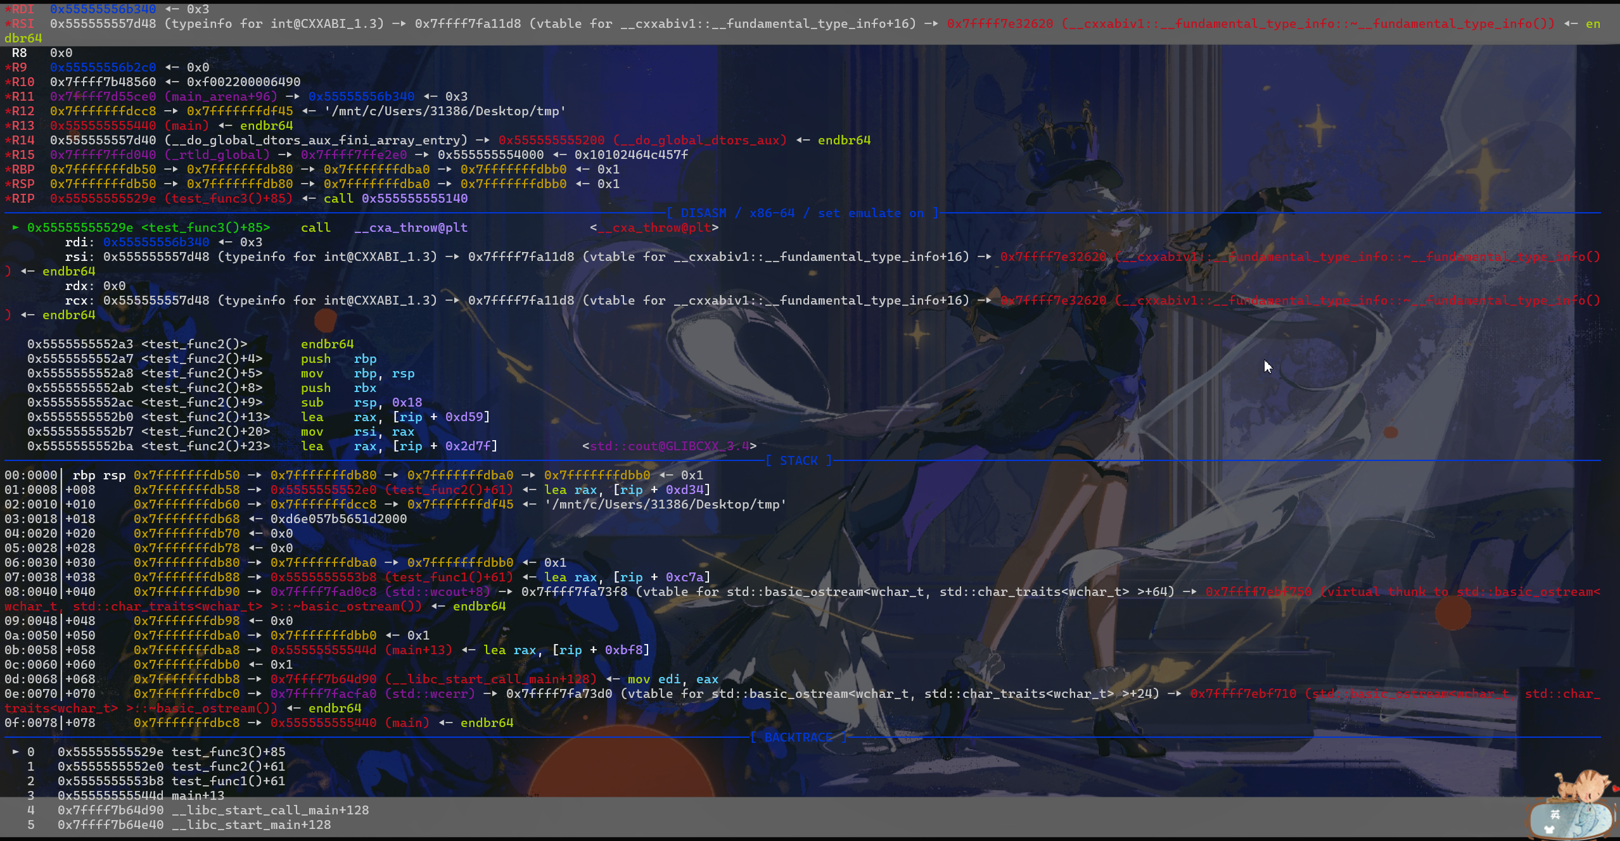Toggle the 英 input language indicator

(1555, 815)
